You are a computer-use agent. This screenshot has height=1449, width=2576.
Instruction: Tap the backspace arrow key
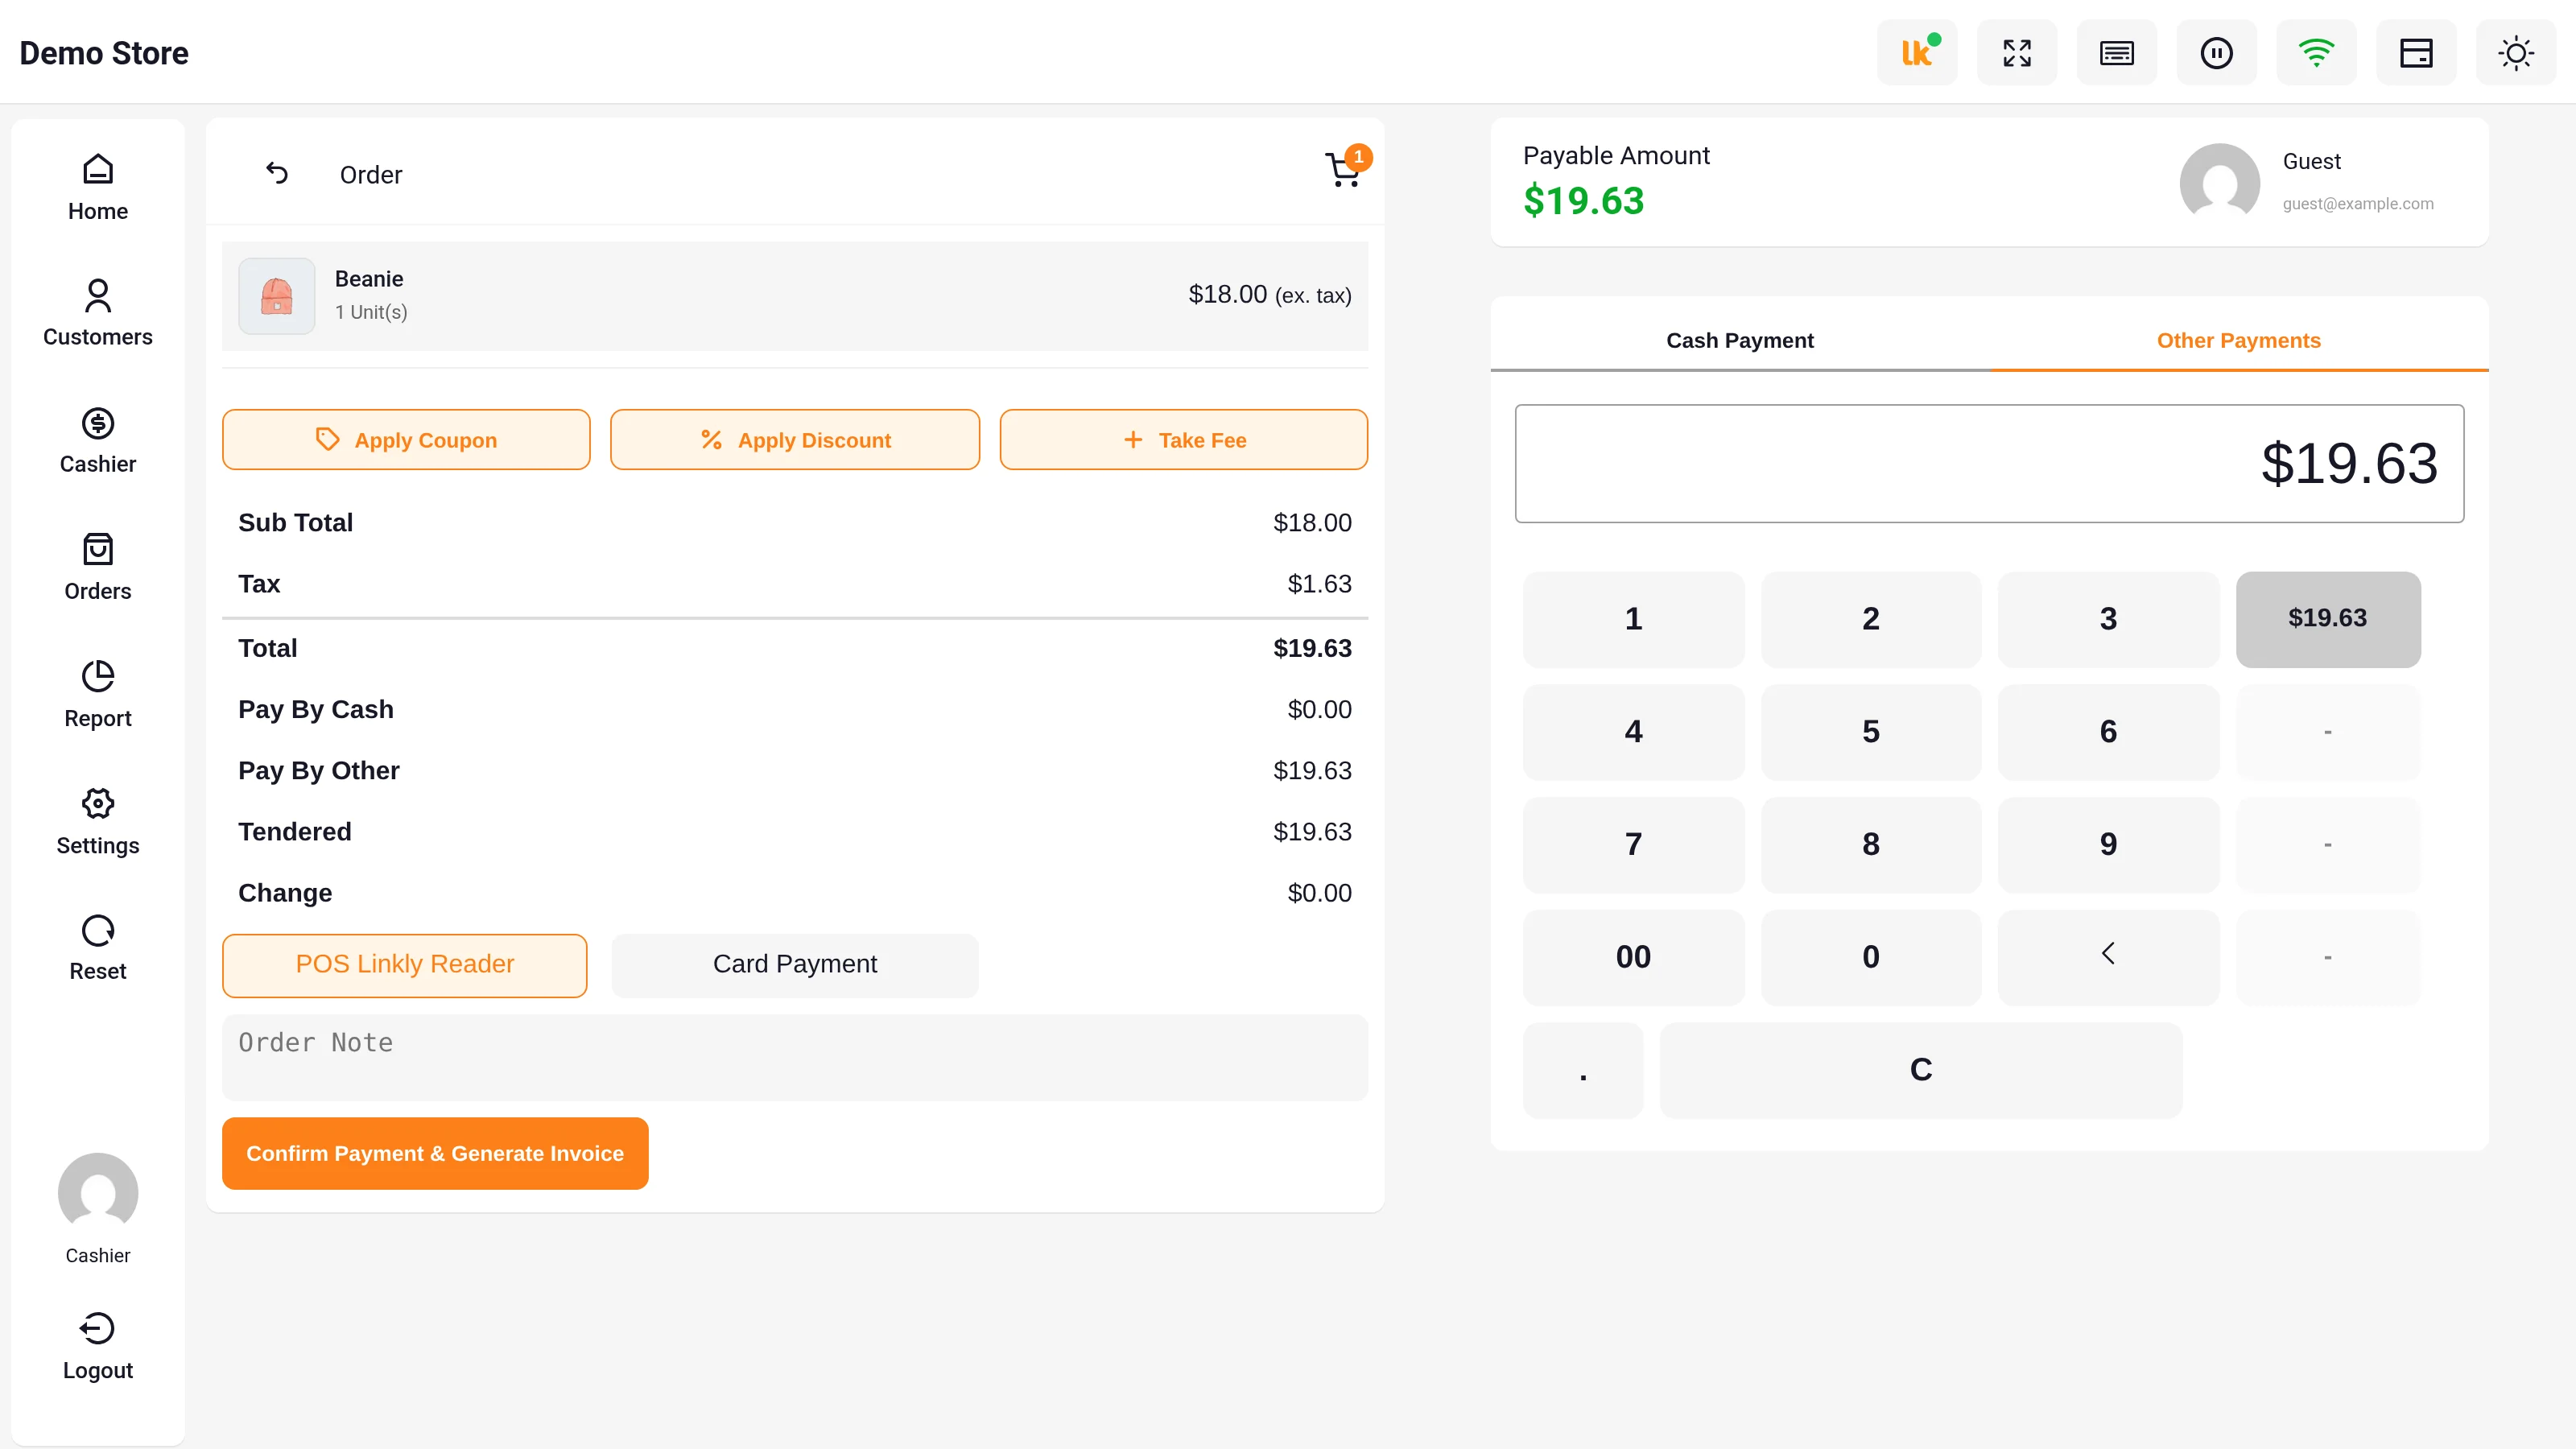2108,958
